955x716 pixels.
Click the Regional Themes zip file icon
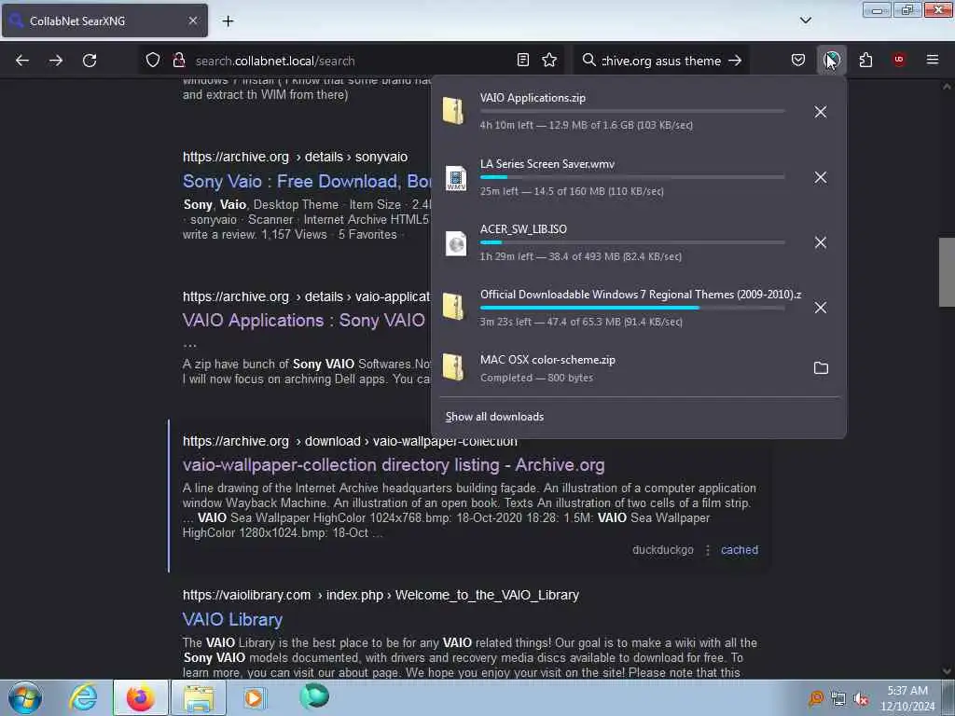454,306
